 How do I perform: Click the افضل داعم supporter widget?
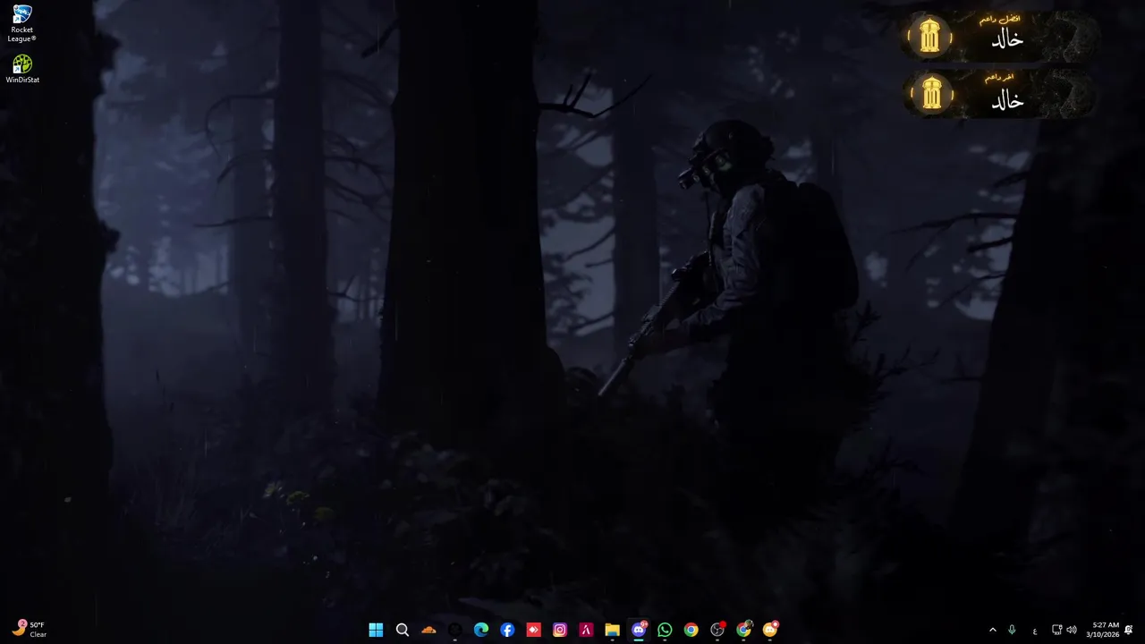tap(999, 37)
